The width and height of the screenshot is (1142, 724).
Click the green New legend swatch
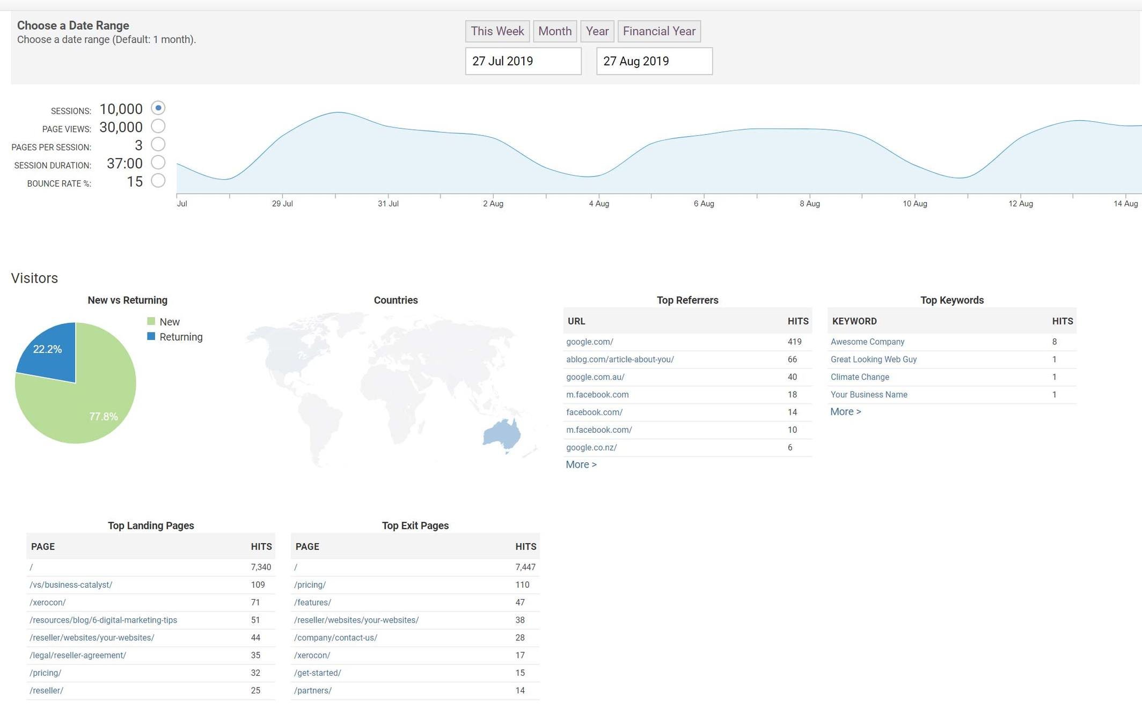pyautogui.click(x=151, y=321)
